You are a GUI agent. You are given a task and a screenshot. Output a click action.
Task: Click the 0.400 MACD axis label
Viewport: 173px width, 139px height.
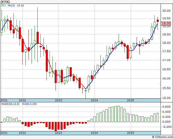[x=166, y=112]
